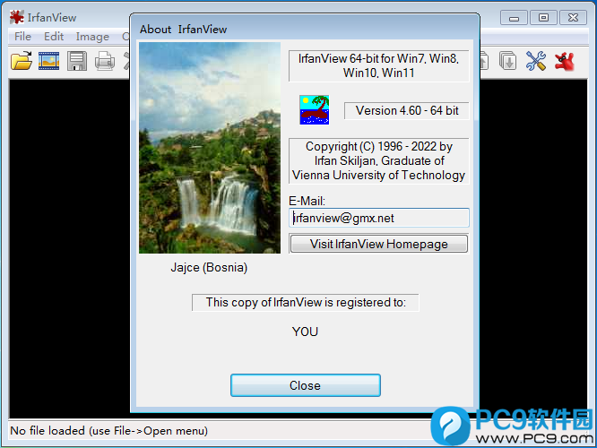Open file with the folder toolbar icon

[x=22, y=61]
